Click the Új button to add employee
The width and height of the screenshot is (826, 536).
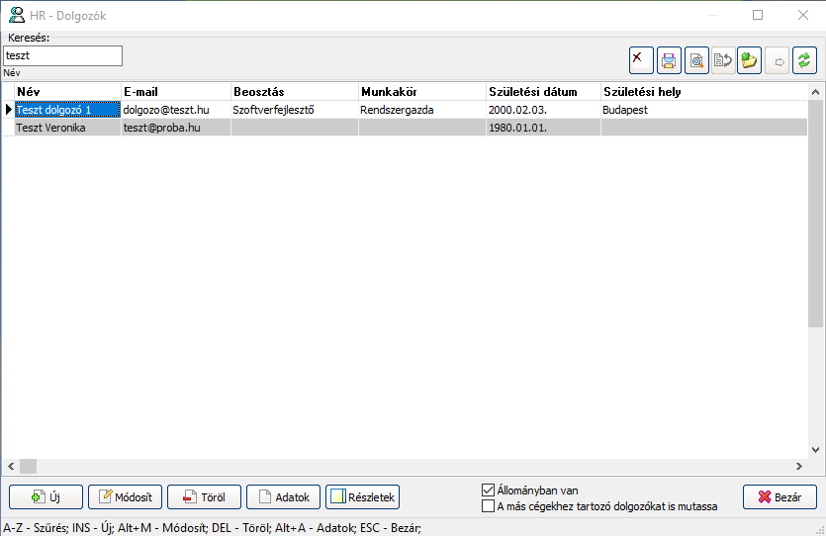pyautogui.click(x=46, y=497)
